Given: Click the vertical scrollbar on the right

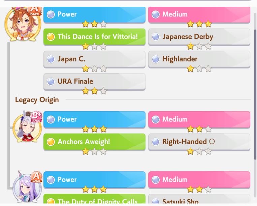Looking at the screenshot, I should [255, 94].
